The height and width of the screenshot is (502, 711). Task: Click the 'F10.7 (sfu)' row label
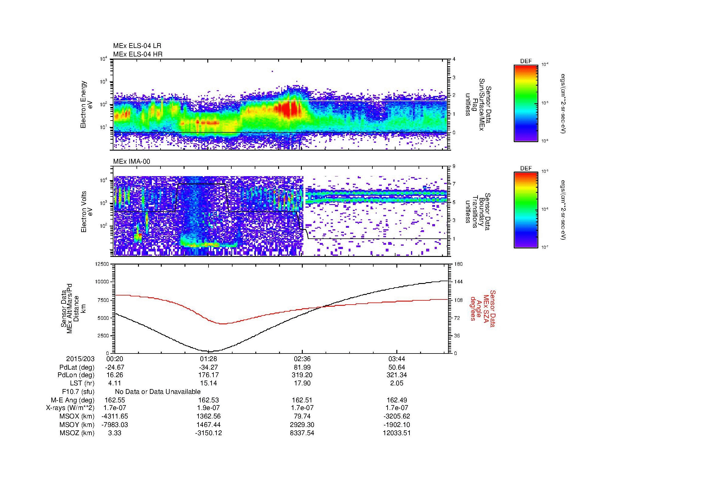click(78, 392)
